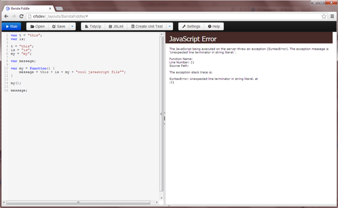Click the 'my();' code line

coord(16,83)
